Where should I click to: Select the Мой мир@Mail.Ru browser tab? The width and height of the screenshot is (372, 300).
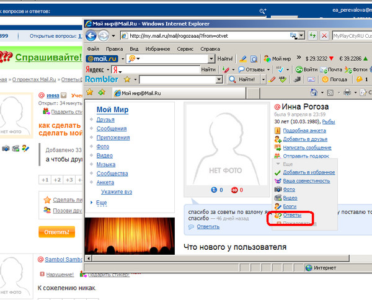(x=179, y=93)
